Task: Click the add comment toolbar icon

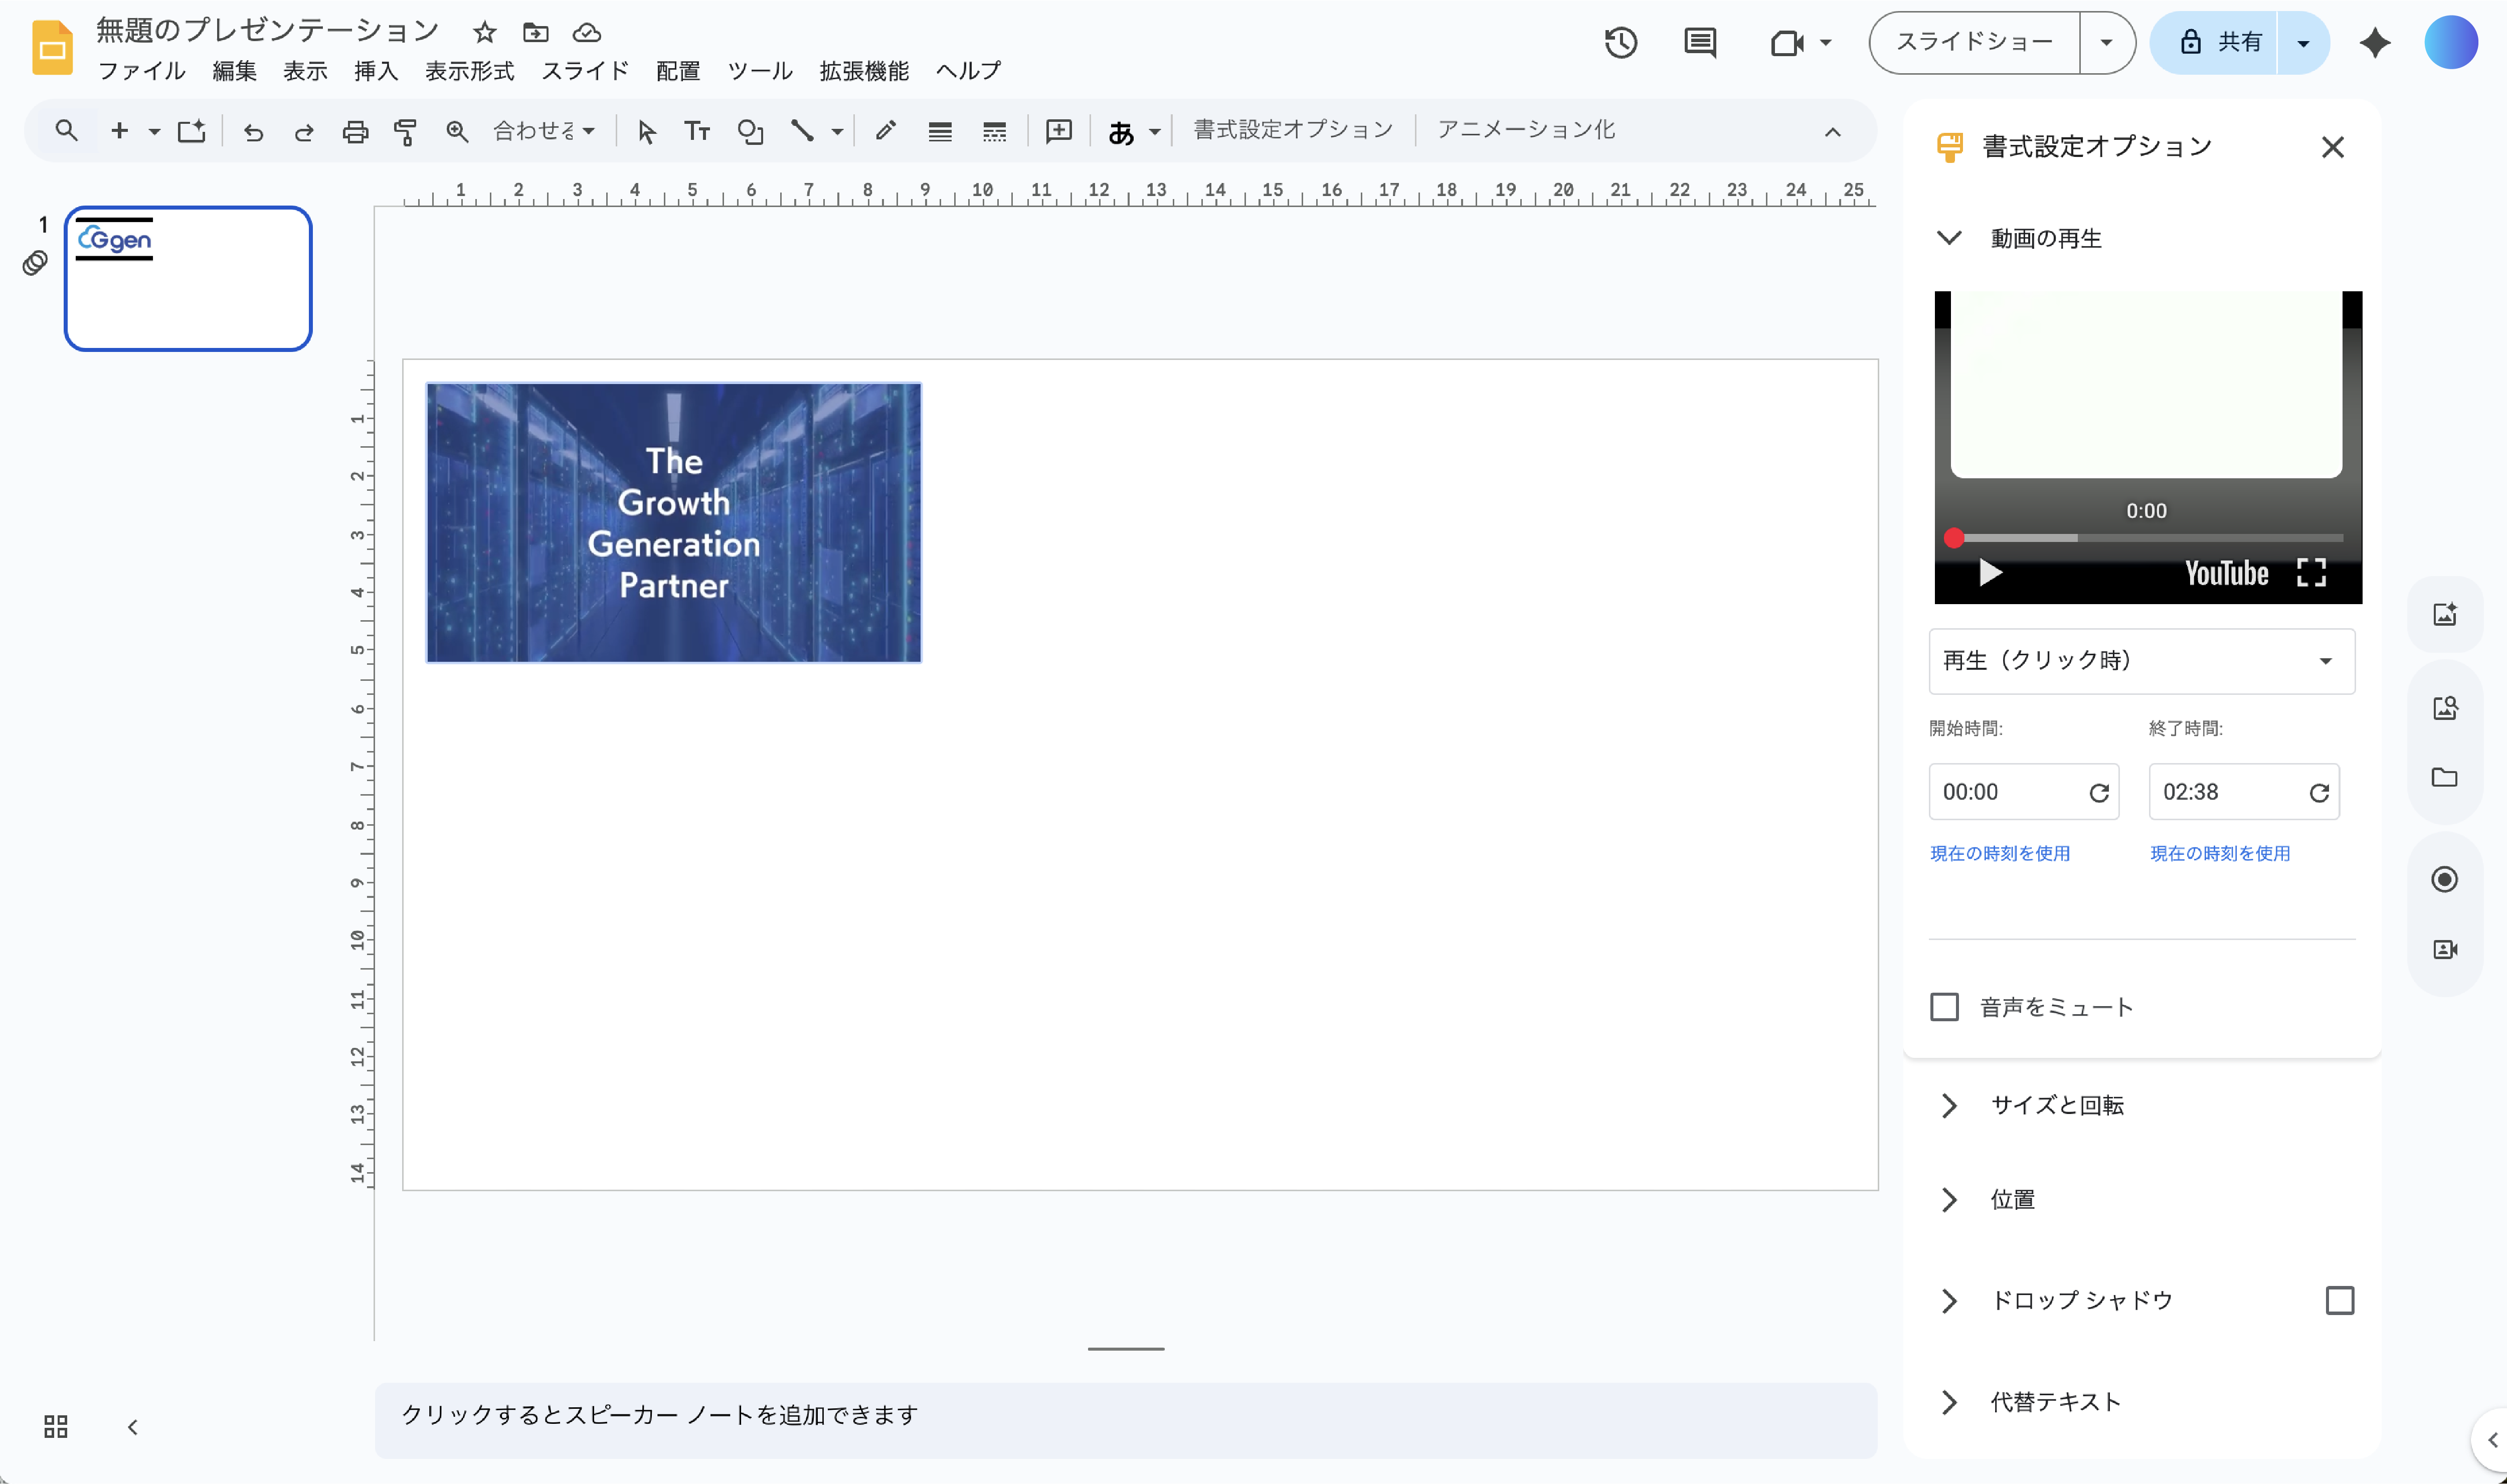Action: coord(1058,131)
